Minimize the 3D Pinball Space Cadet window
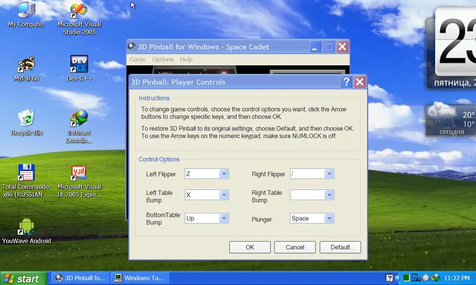This screenshot has width=476, height=285. pyautogui.click(x=315, y=47)
